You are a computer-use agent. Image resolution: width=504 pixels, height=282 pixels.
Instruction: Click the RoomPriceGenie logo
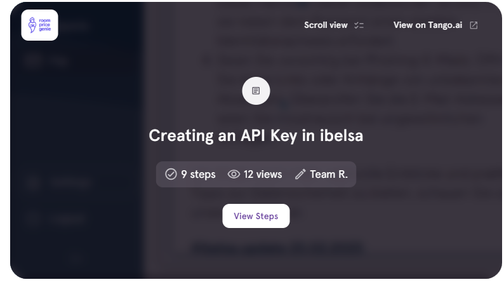[x=39, y=25]
